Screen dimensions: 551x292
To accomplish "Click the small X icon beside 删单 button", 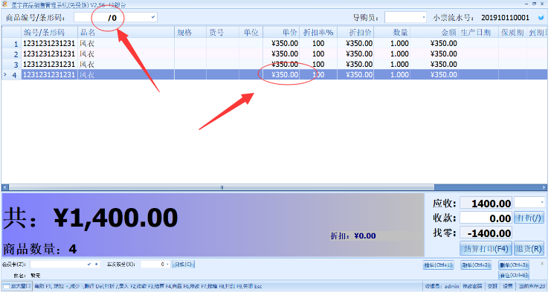I will coord(542,264).
